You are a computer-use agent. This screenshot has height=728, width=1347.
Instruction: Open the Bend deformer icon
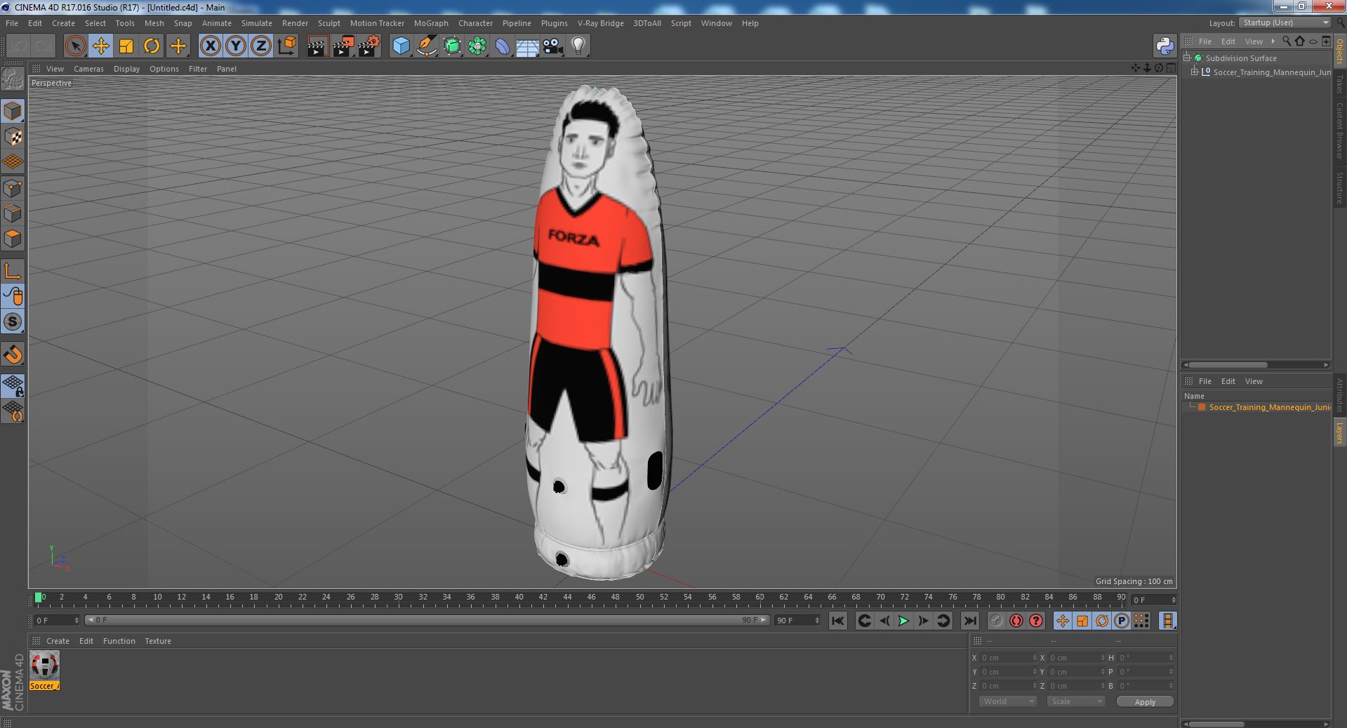pyautogui.click(x=503, y=46)
